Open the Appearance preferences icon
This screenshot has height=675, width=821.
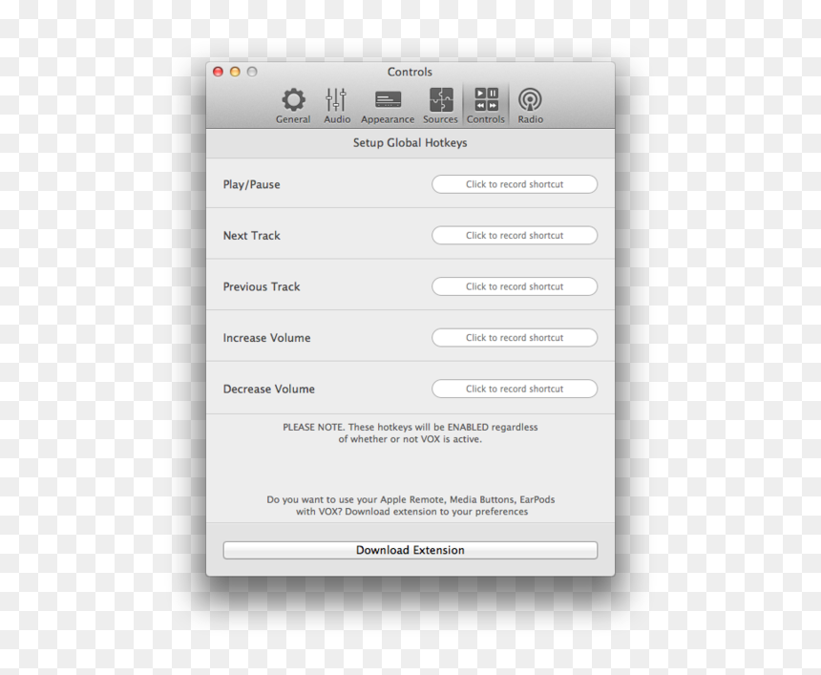388,100
